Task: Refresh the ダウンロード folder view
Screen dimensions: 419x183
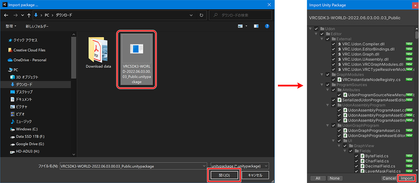Action: 201,15
